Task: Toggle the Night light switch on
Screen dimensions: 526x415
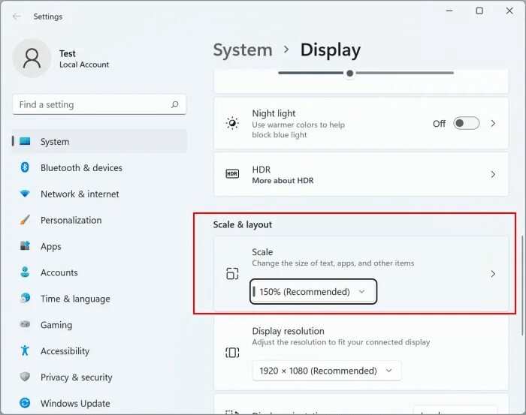Action: 466,123
